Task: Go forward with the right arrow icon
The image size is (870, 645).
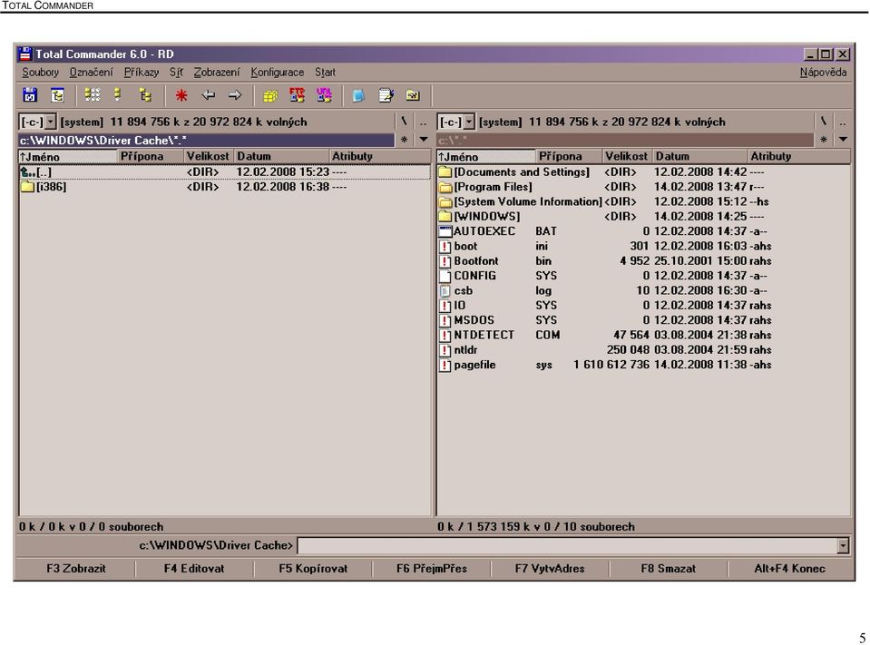Action: pyautogui.click(x=235, y=95)
